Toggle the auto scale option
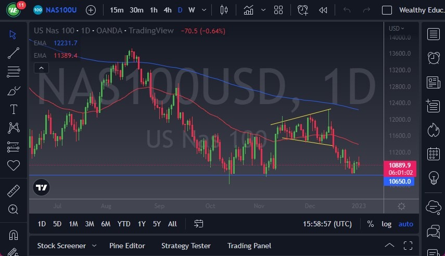Screen dimensions: 445x256 (405, 224)
